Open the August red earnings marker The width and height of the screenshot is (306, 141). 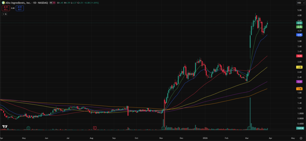tap(95, 128)
